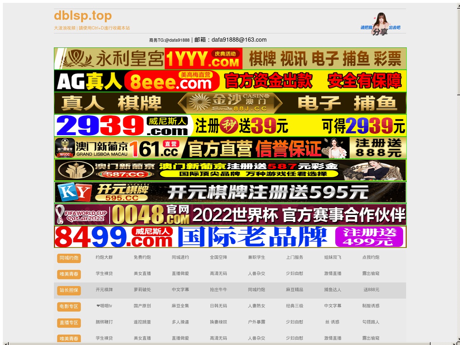Open the 送888元 link
460x345 pixels.
tap(371, 290)
